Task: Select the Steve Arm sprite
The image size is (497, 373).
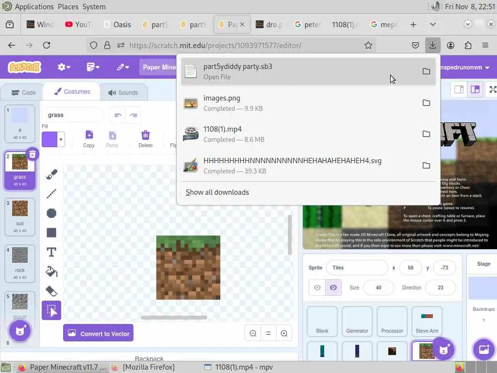Action: pyautogui.click(x=427, y=322)
